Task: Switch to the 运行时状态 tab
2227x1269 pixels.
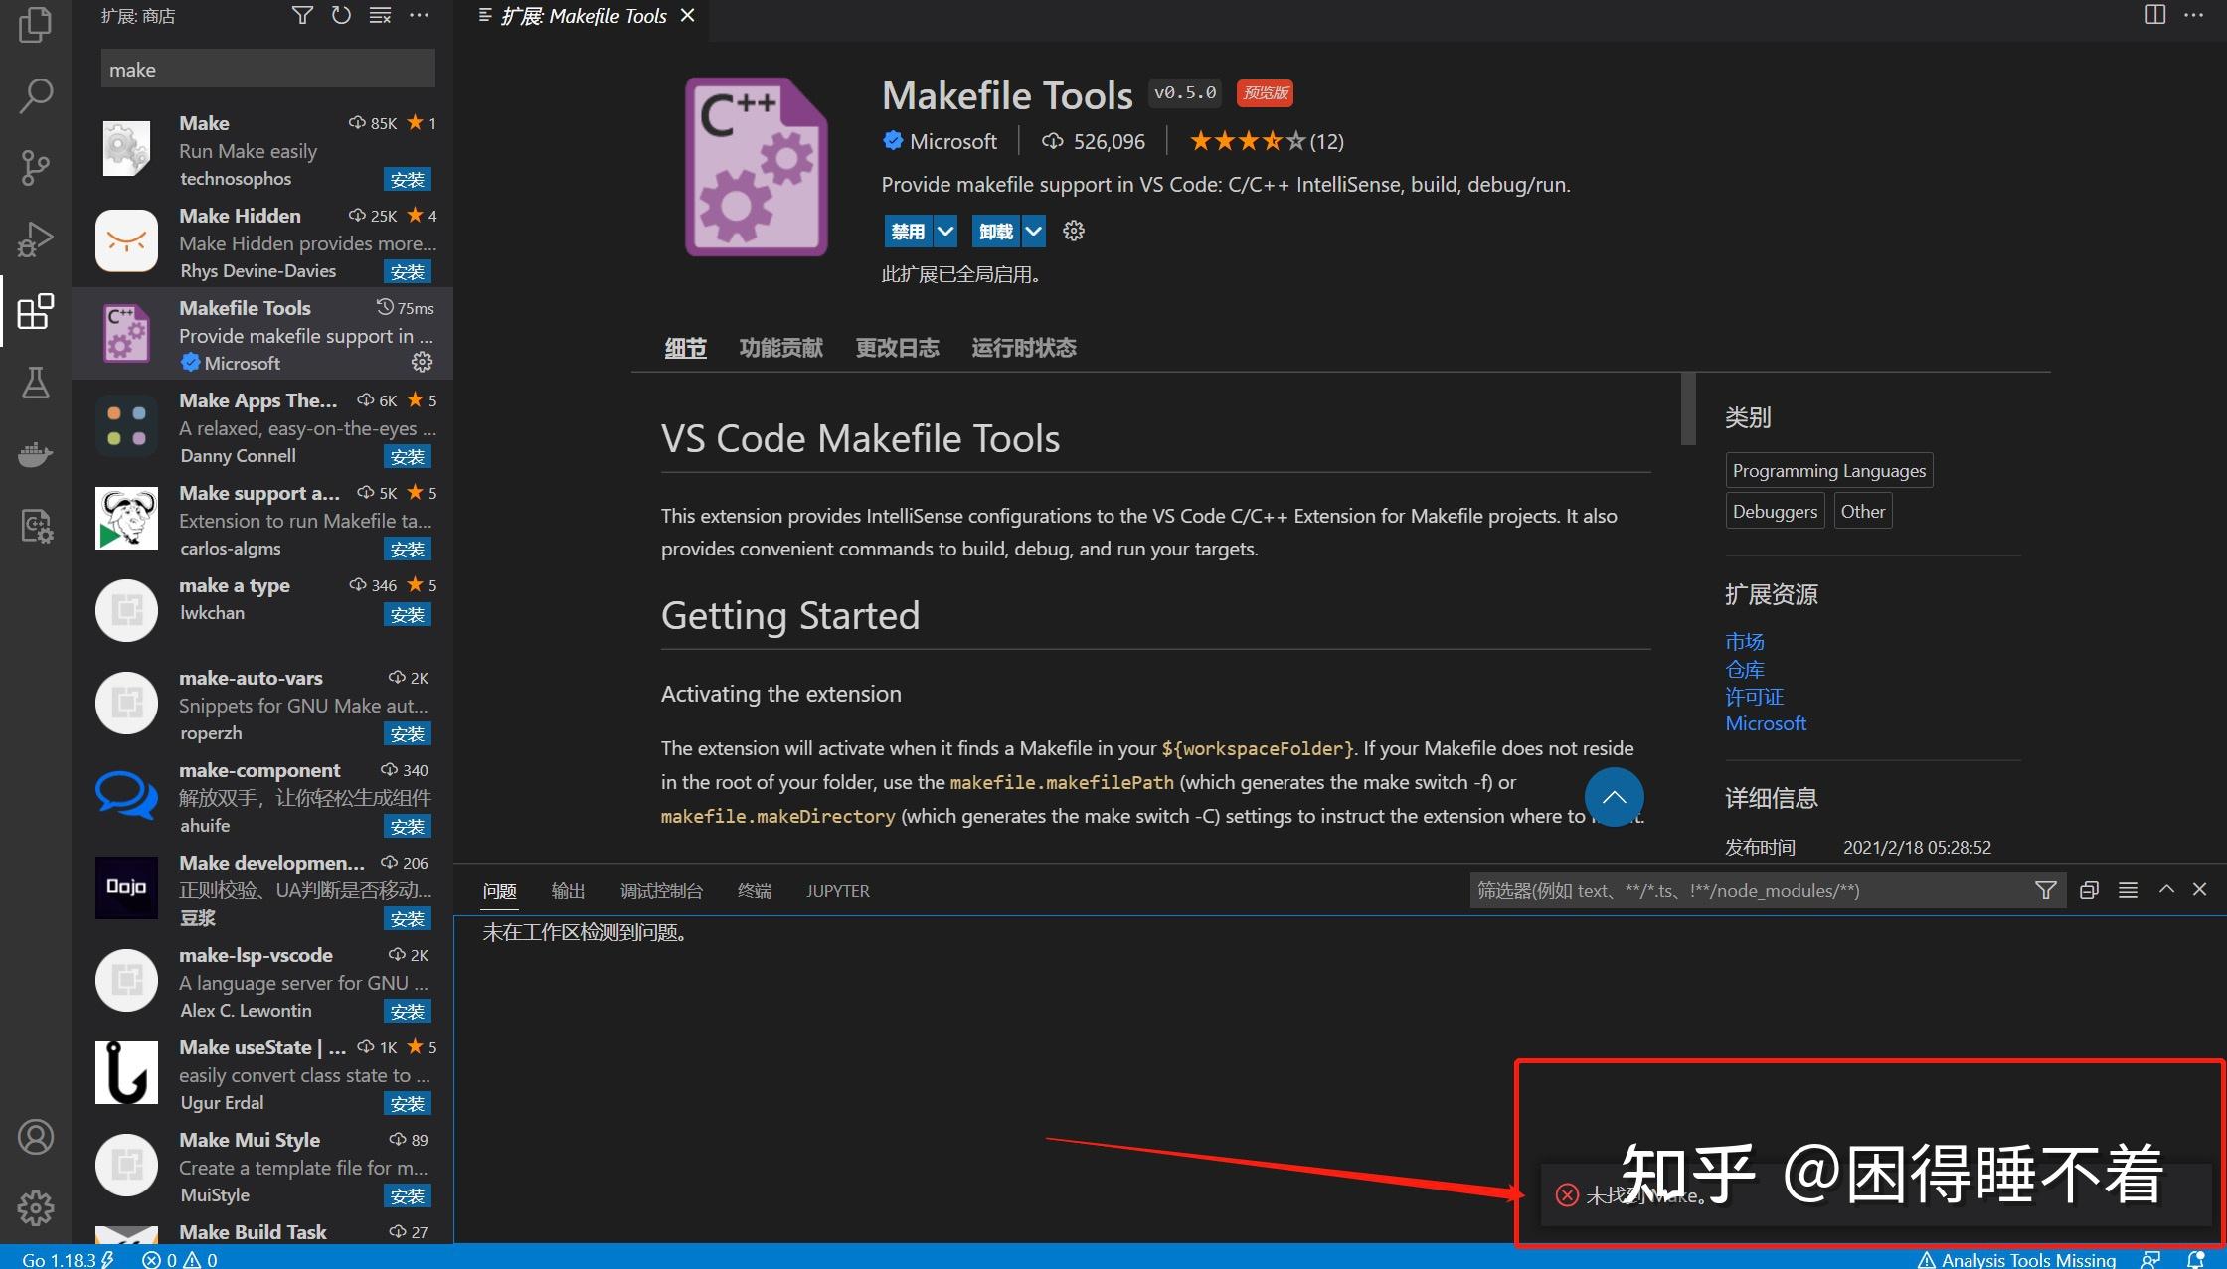Action: (x=1024, y=348)
